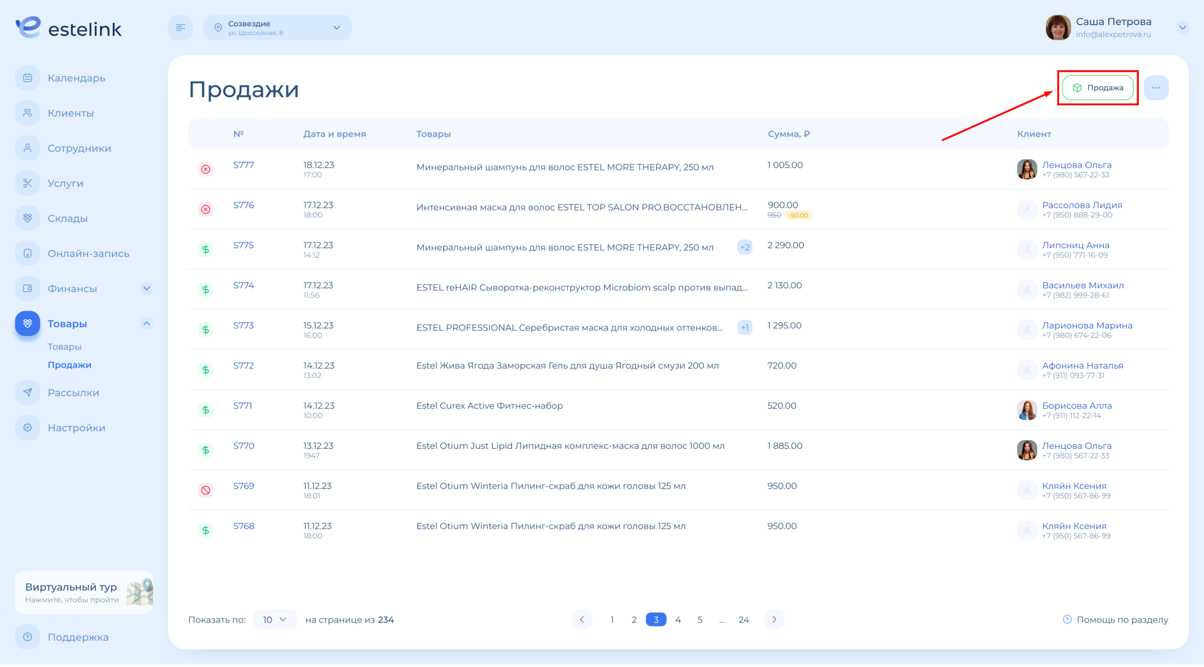Click the Финансы wallet icon
The height and width of the screenshot is (667, 1204).
click(x=27, y=288)
